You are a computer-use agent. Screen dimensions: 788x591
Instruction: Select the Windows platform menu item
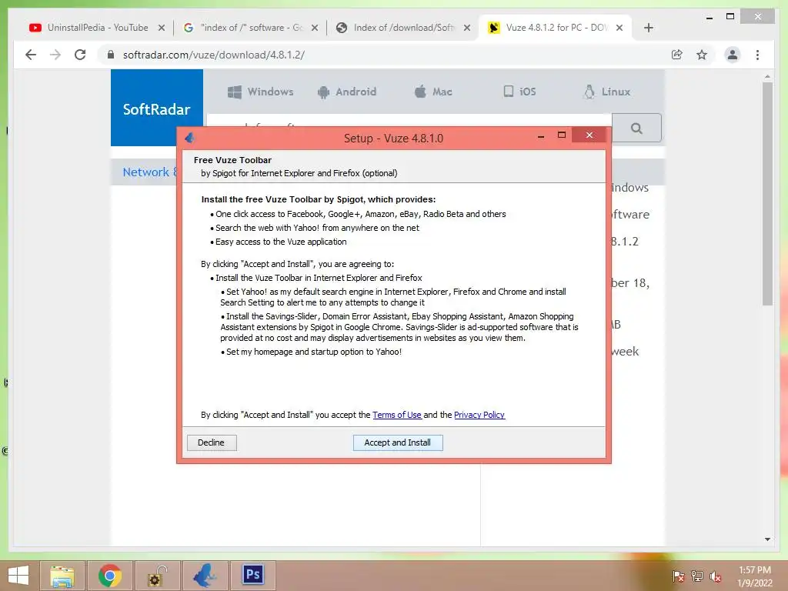pos(260,92)
